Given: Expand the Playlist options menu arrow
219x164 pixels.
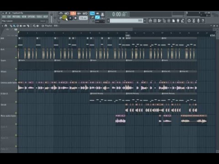Looking at the screenshot, I should coord(2,26).
